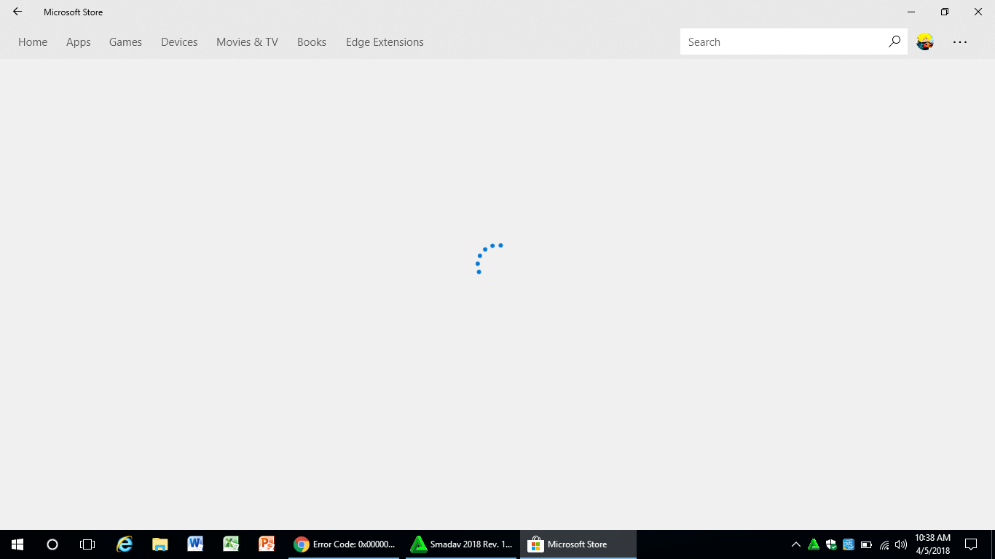Open the Edge Extensions section
995x559 pixels.
click(x=385, y=42)
